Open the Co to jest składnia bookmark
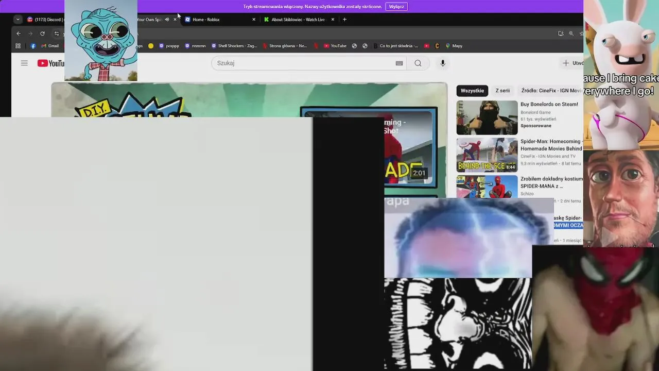This screenshot has width=659, height=371. (395, 46)
